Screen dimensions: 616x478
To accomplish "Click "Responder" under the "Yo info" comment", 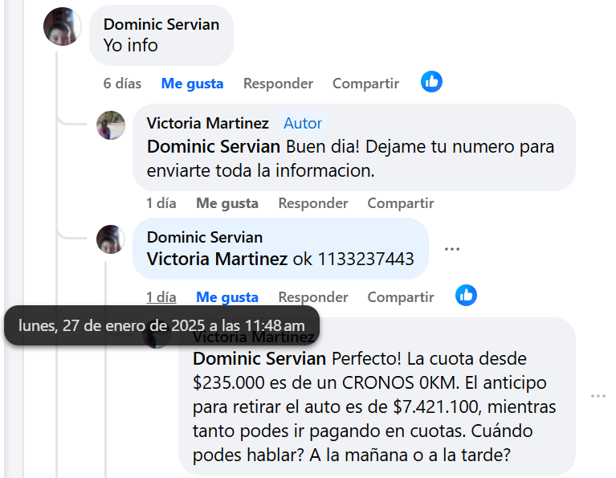I will coord(278,84).
